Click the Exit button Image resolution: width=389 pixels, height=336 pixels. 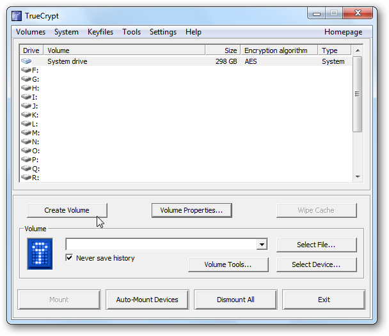pyautogui.click(x=324, y=300)
